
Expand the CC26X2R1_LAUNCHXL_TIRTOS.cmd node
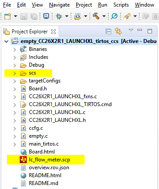pos(14,105)
